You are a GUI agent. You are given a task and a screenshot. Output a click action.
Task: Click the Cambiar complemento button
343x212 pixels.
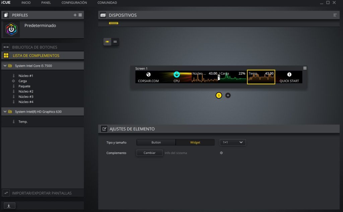point(149,153)
